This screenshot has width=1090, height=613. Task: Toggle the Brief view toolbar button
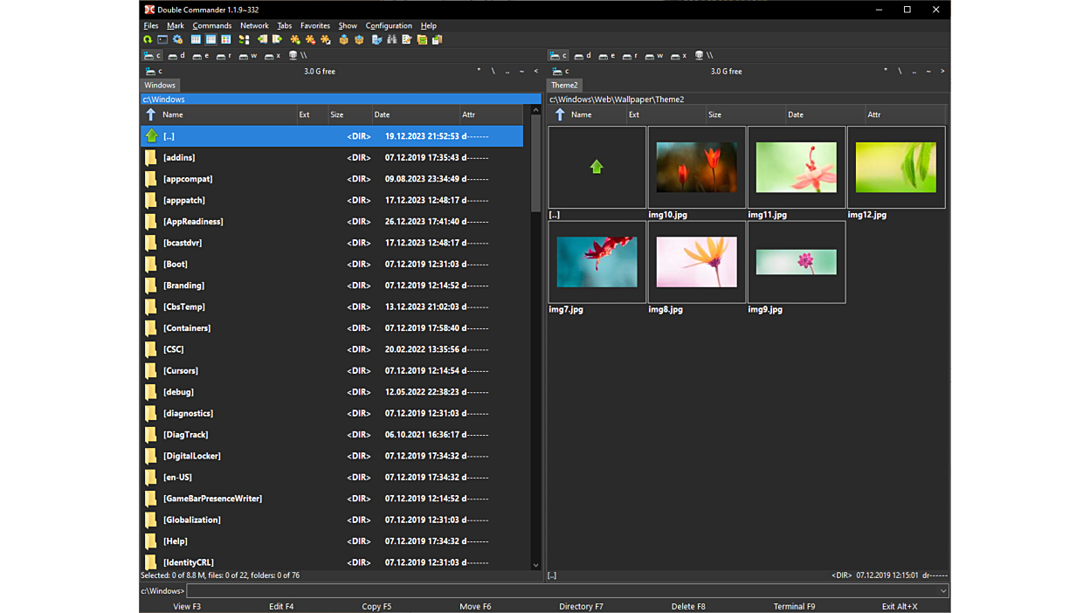[x=196, y=40]
